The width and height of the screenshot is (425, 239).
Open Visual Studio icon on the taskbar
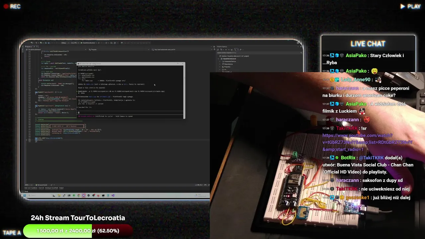[113, 195]
